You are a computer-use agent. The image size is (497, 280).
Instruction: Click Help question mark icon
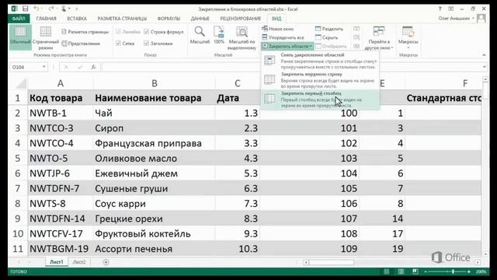pyautogui.click(x=440, y=9)
